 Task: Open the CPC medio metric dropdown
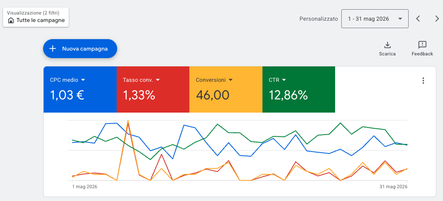[x=67, y=80]
